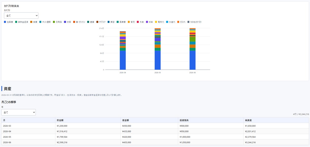The width and height of the screenshot is (310, 147).
Task: Click the 育児 legend color swatch
Action: pos(129,22)
